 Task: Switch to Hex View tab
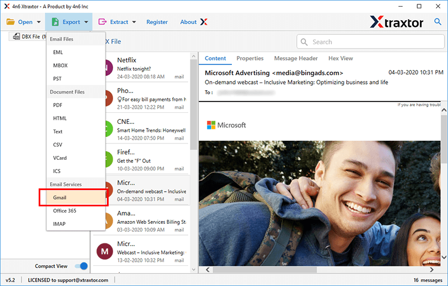340,58
